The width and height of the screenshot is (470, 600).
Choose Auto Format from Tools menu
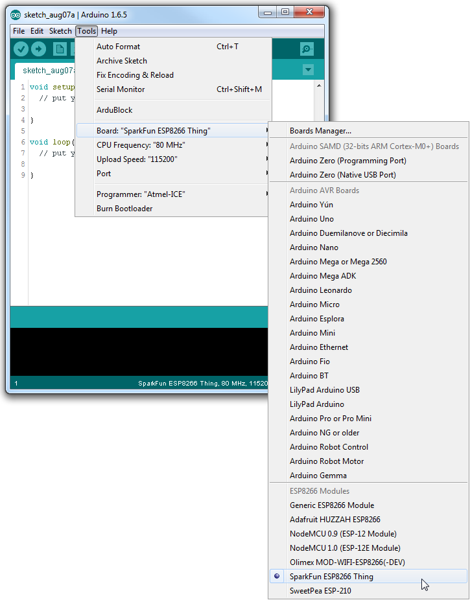(118, 47)
